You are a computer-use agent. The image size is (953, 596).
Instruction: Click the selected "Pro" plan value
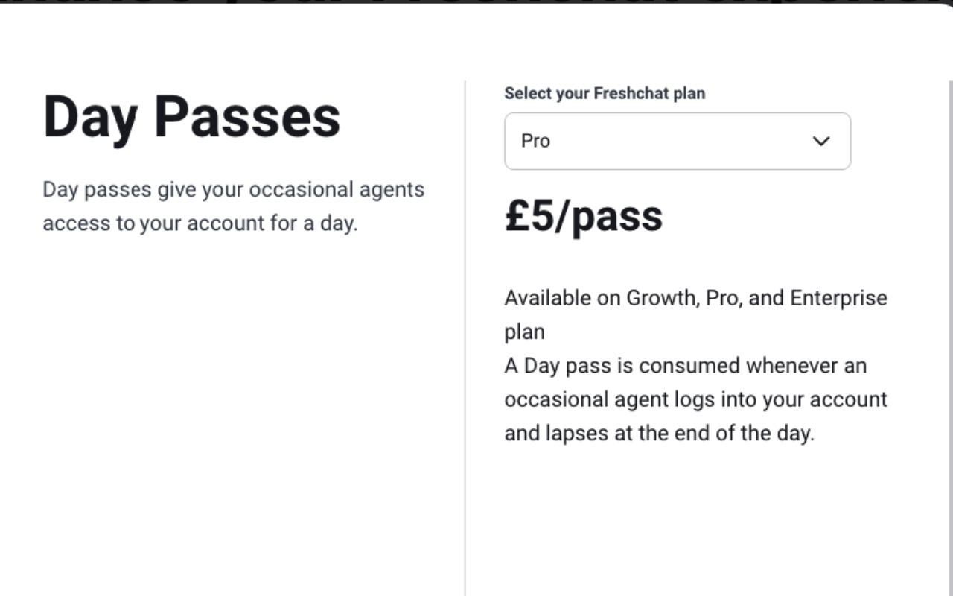(535, 141)
